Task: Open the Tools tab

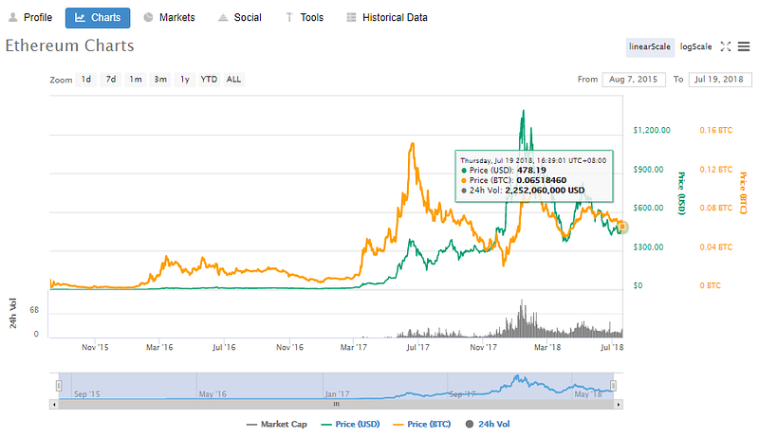Action: pyautogui.click(x=304, y=18)
